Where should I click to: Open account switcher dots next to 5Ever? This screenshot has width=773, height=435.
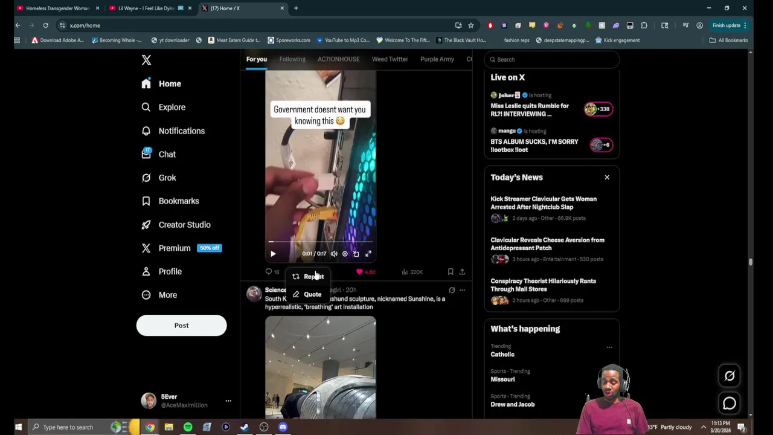point(228,401)
